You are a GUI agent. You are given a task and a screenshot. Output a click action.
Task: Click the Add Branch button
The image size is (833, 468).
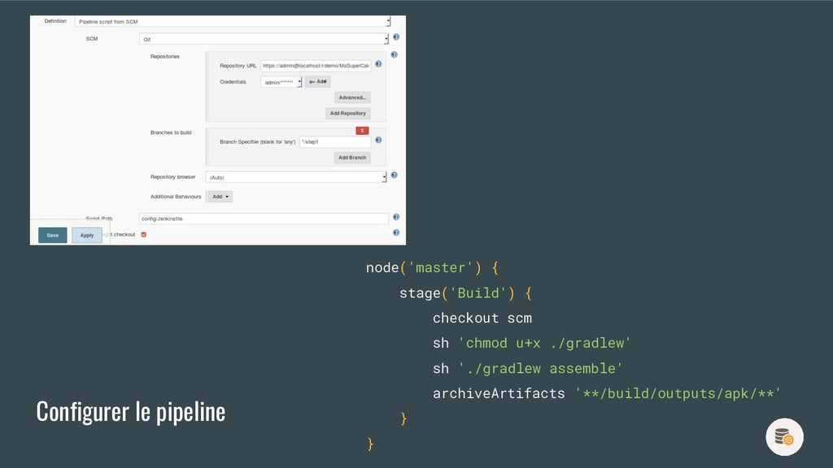352,158
